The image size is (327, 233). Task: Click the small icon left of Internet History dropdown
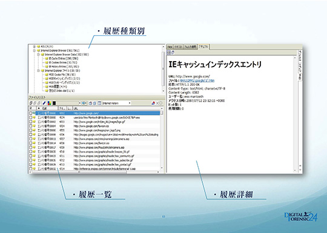(x=99, y=103)
